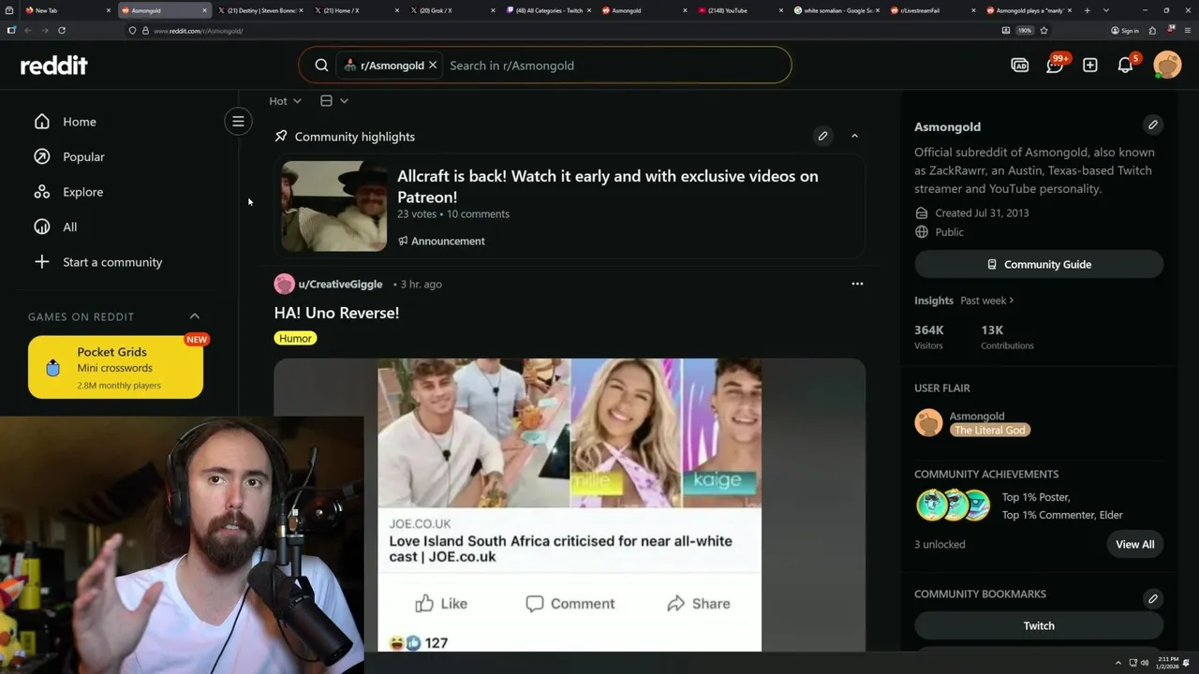Click the 13K Contributions stat

(x=1007, y=337)
